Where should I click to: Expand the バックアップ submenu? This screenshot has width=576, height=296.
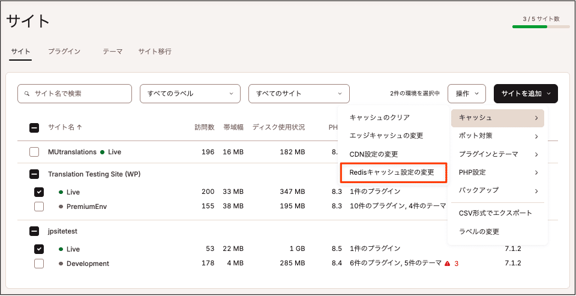(497, 190)
